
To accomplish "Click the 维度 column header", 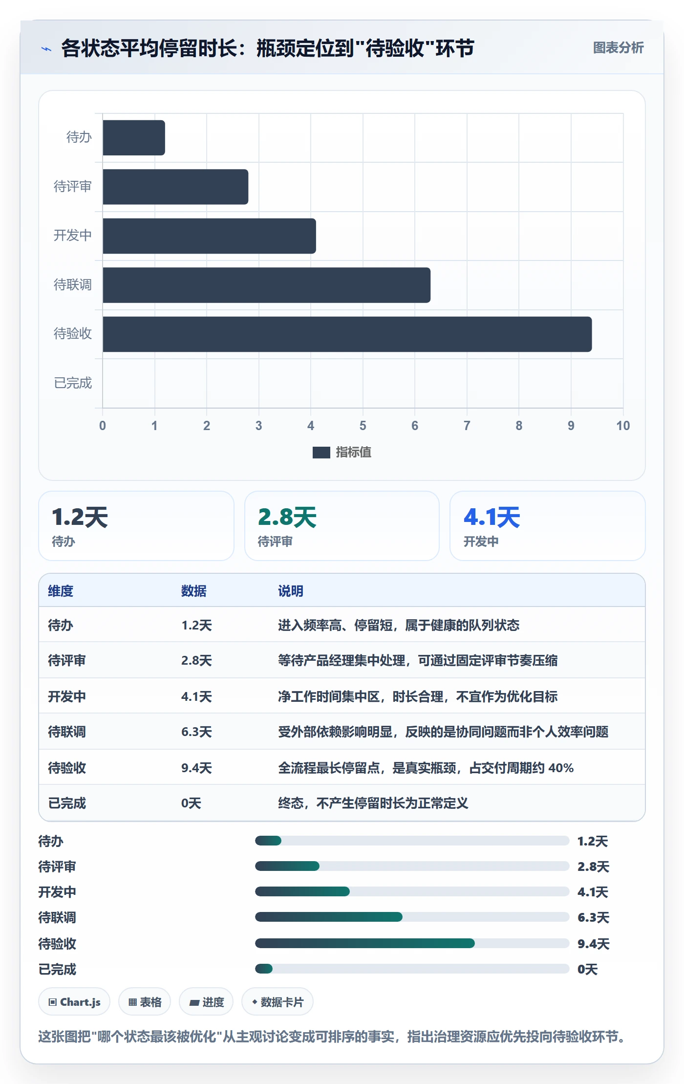I will tap(61, 591).
